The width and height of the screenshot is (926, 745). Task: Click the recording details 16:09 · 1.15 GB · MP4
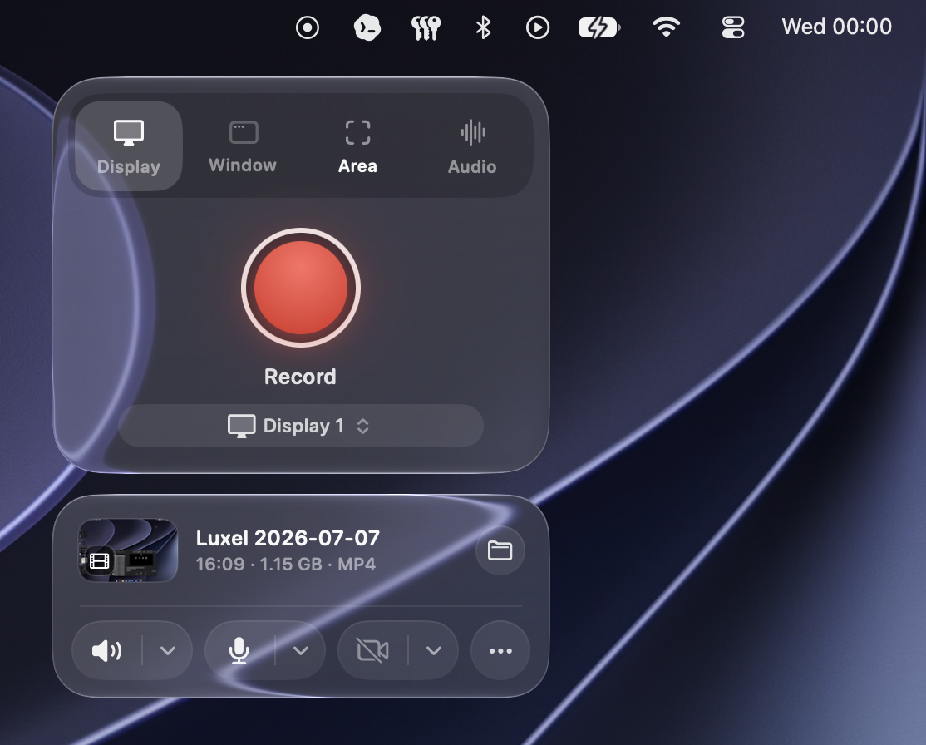coord(285,565)
